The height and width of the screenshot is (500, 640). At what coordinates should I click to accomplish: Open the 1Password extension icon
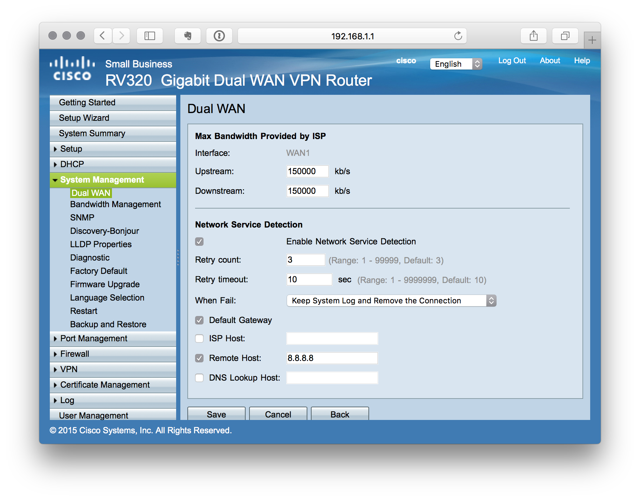point(219,36)
